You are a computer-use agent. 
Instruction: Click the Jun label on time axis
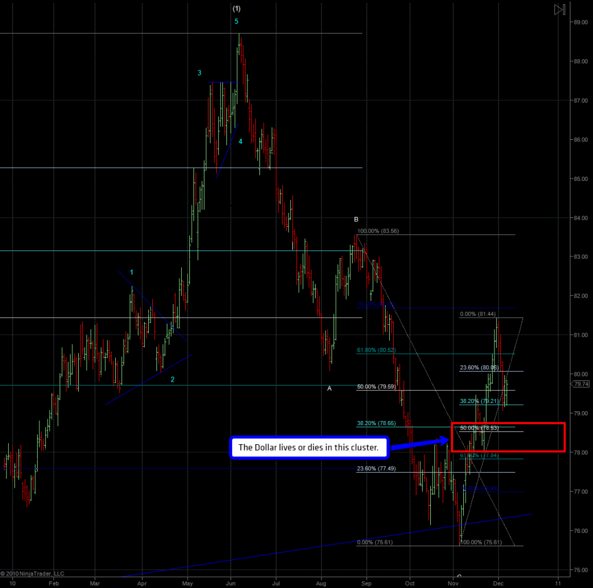pyautogui.click(x=231, y=574)
